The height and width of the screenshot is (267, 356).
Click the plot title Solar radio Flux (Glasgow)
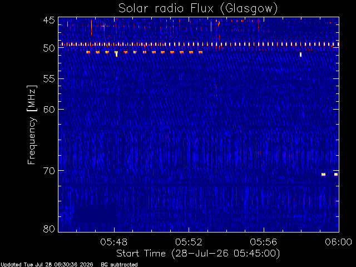198,8
